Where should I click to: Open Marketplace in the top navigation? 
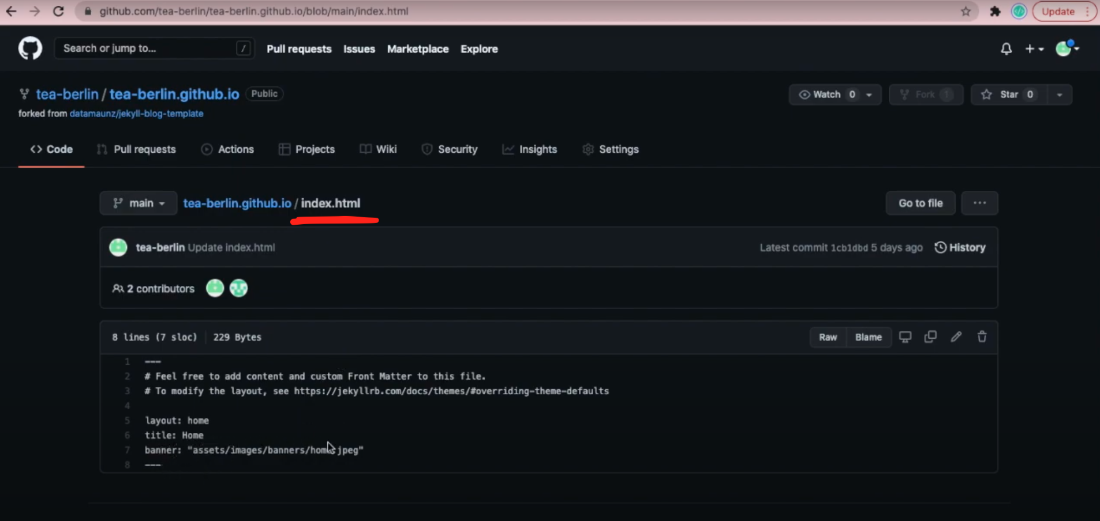(418, 49)
